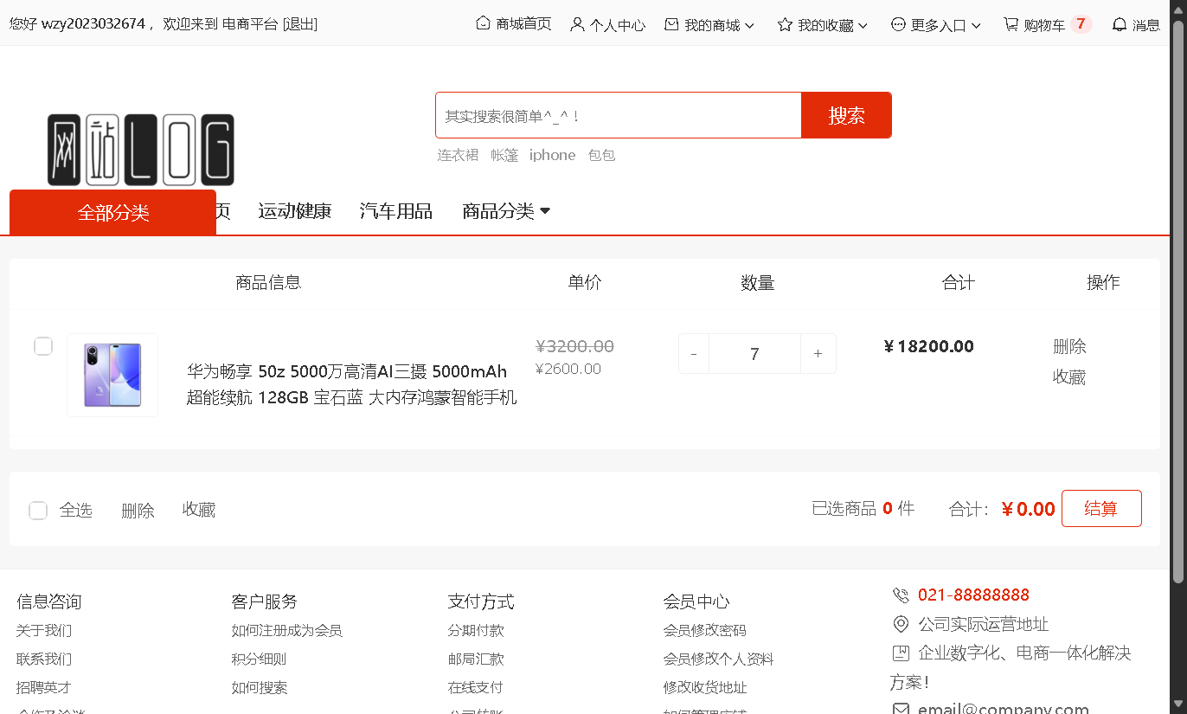This screenshot has height=714, width=1187.
Task: Expand the 更多入口 dropdown arrow
Action: 976,26
